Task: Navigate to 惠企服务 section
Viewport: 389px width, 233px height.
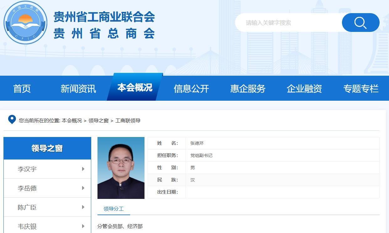Action: click(248, 89)
